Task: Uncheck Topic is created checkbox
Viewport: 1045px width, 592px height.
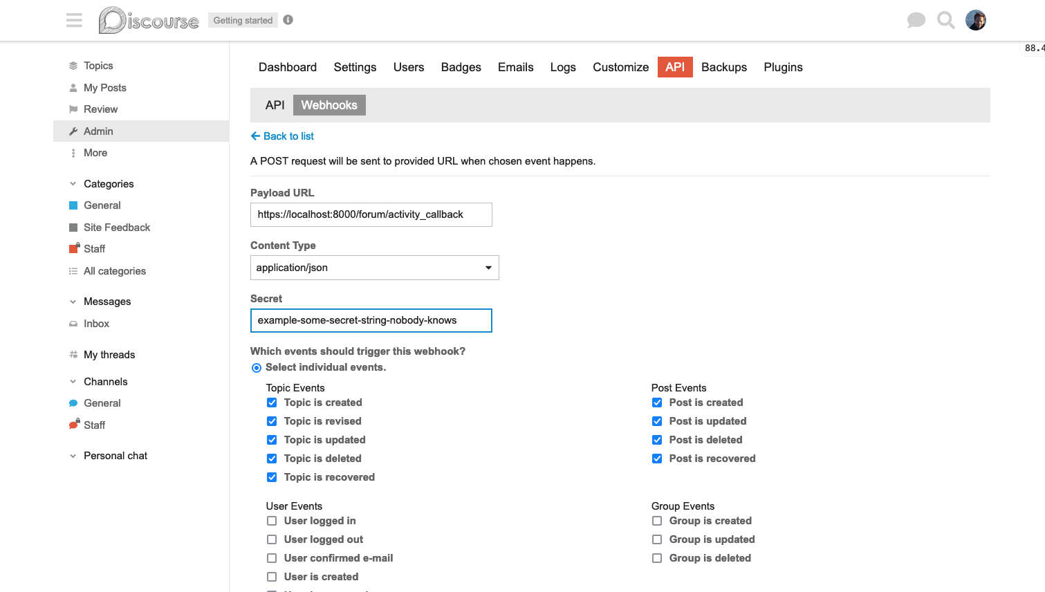Action: pyautogui.click(x=272, y=403)
